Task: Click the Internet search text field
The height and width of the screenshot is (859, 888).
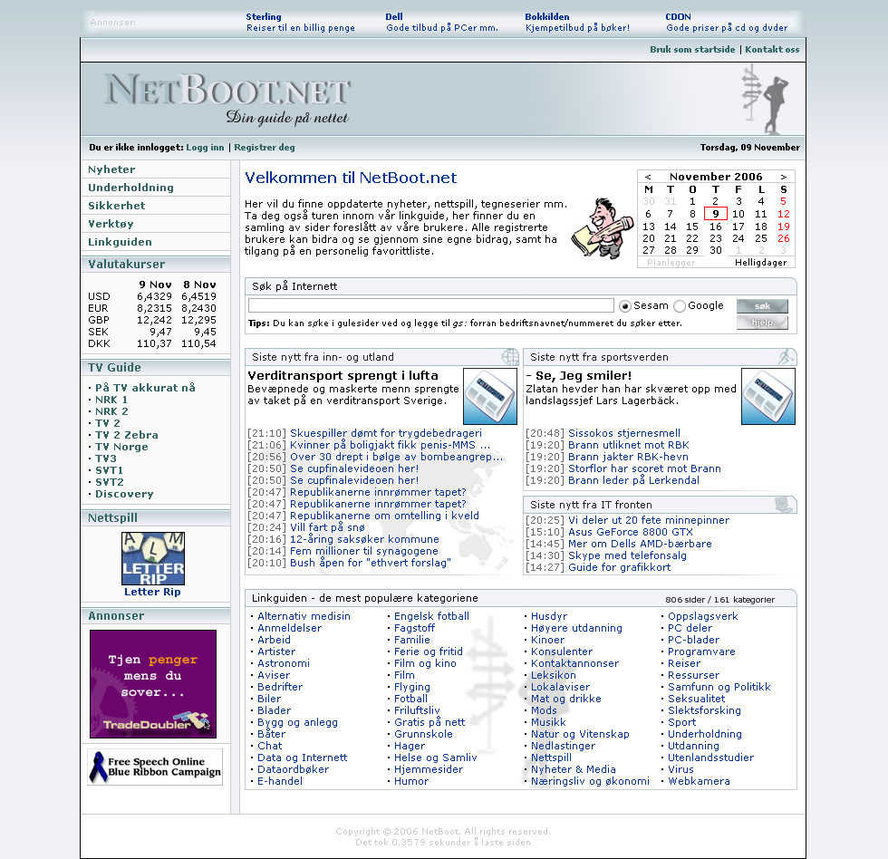Action: [x=431, y=305]
